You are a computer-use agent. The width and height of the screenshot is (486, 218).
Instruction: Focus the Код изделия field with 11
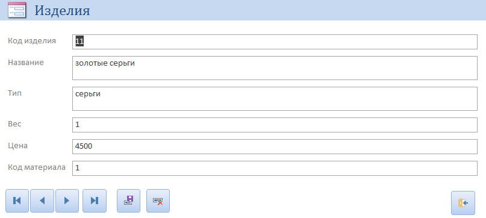coord(275,42)
